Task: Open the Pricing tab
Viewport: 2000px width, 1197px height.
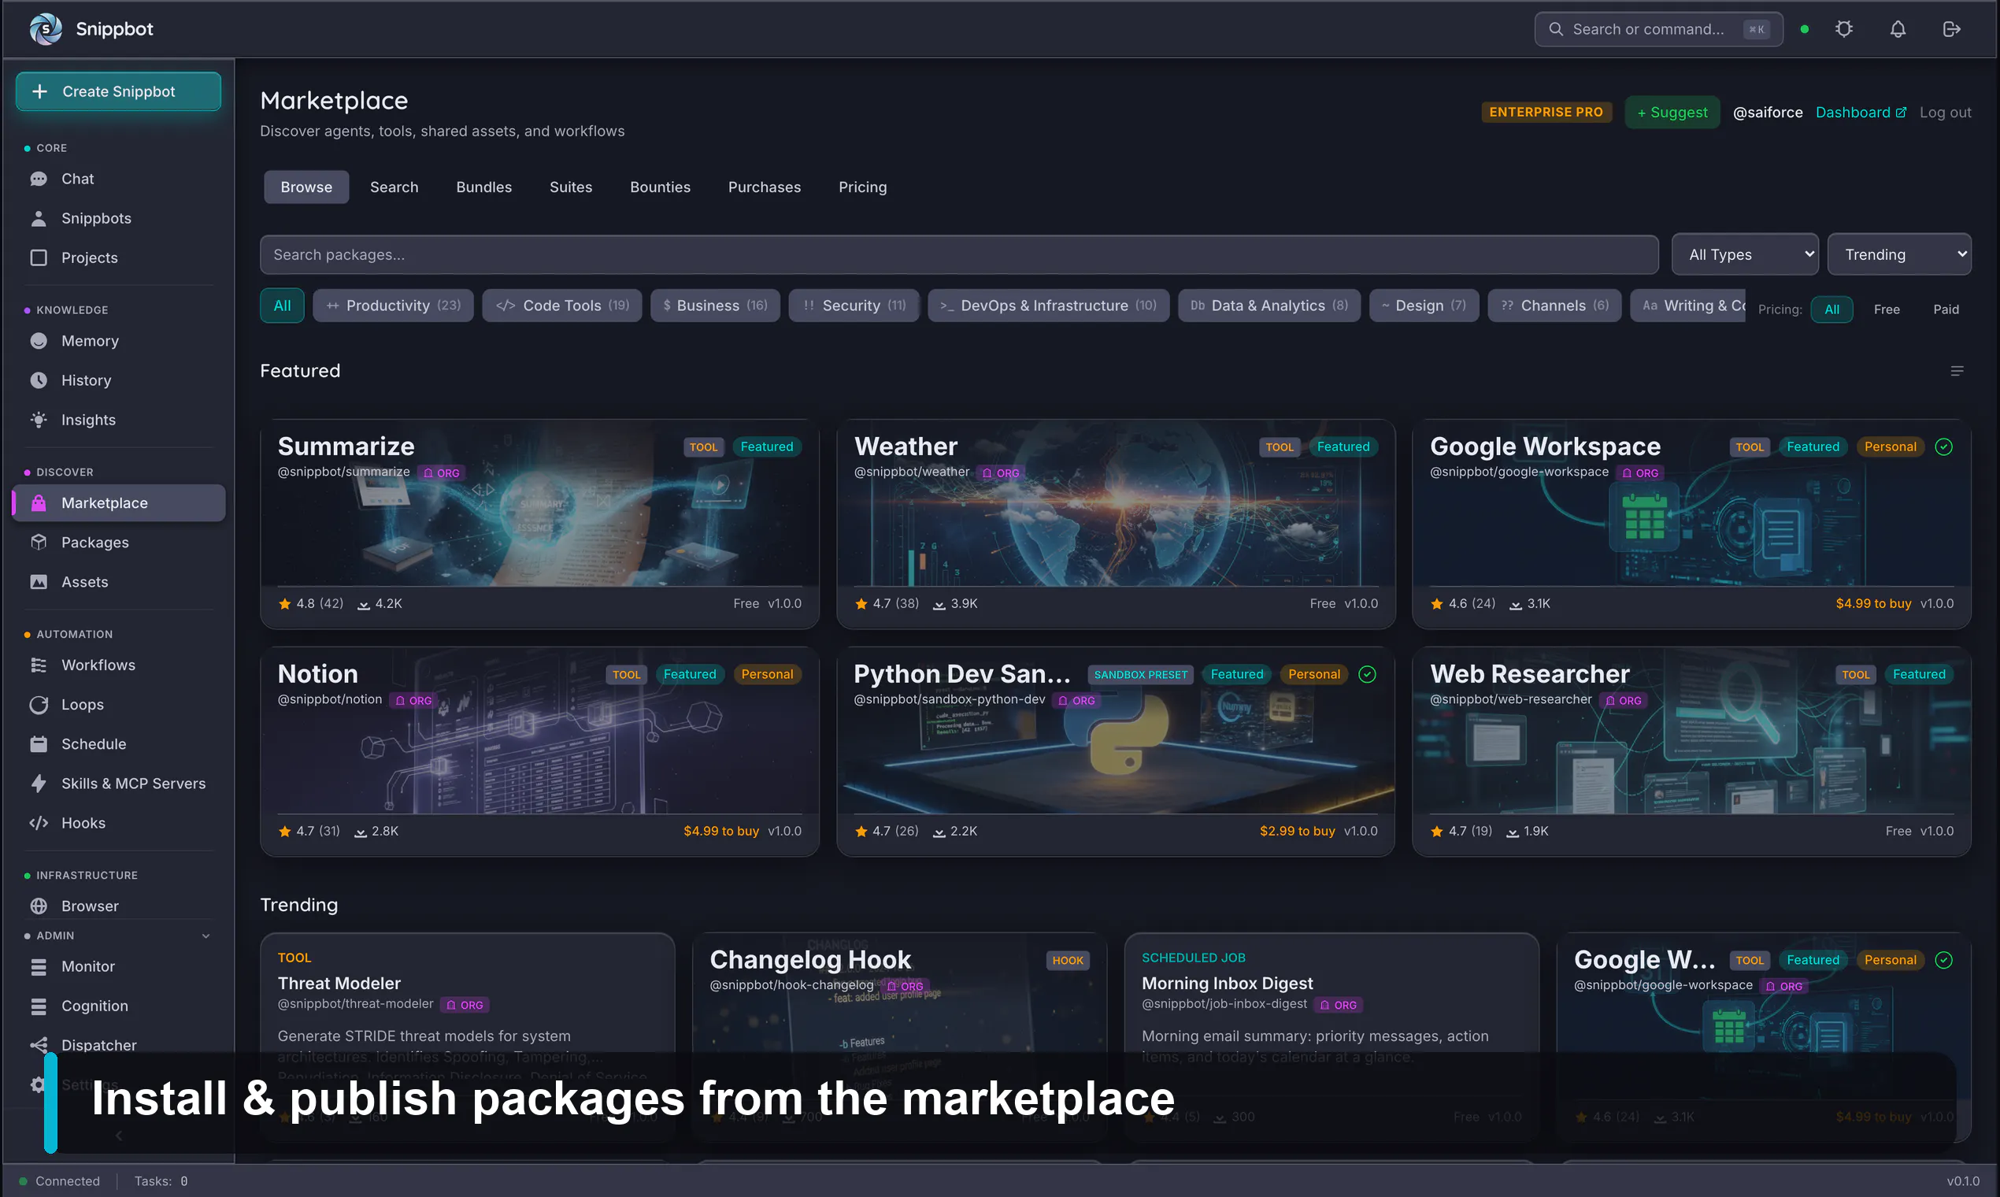Action: [x=863, y=187]
